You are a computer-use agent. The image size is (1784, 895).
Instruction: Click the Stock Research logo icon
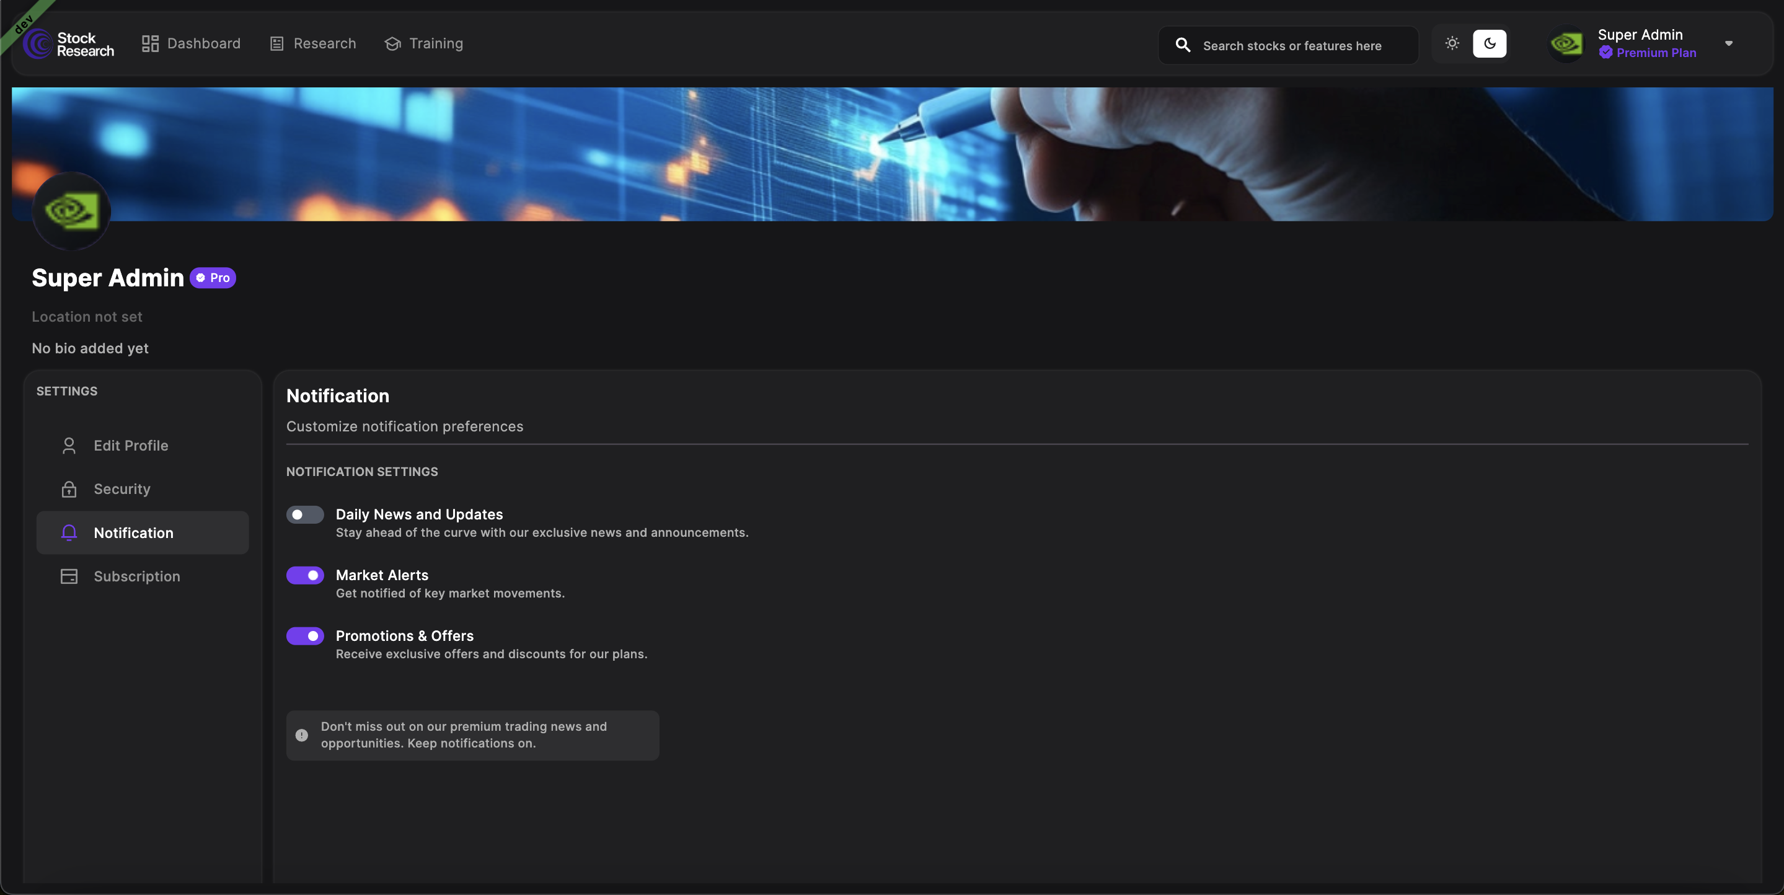[x=38, y=43]
